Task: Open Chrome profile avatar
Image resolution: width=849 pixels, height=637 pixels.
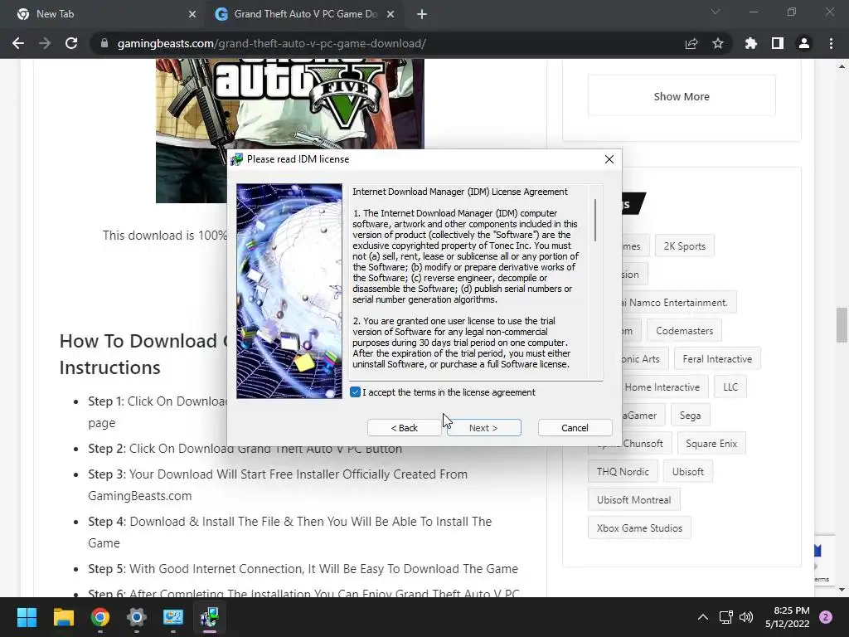Action: [x=804, y=43]
